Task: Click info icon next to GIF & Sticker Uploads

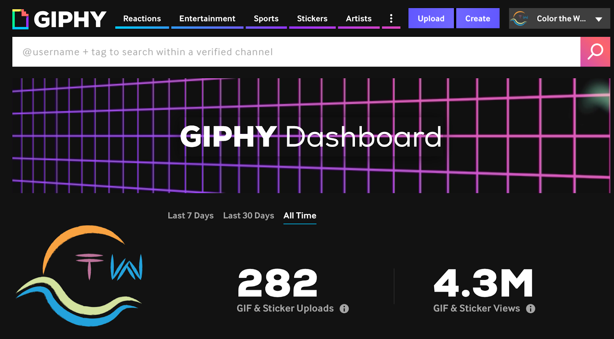Action: pyautogui.click(x=344, y=309)
